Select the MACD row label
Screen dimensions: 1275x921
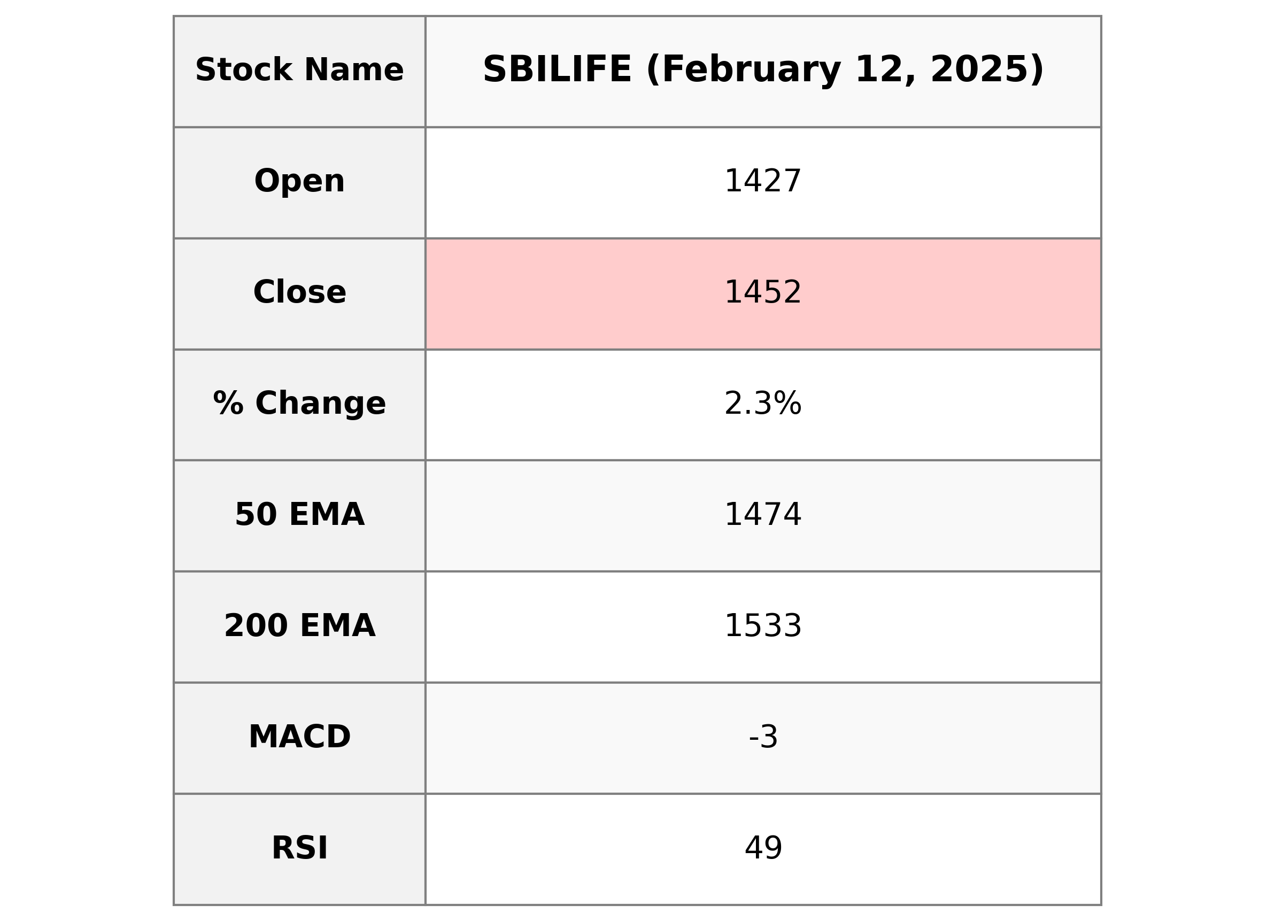299,737
